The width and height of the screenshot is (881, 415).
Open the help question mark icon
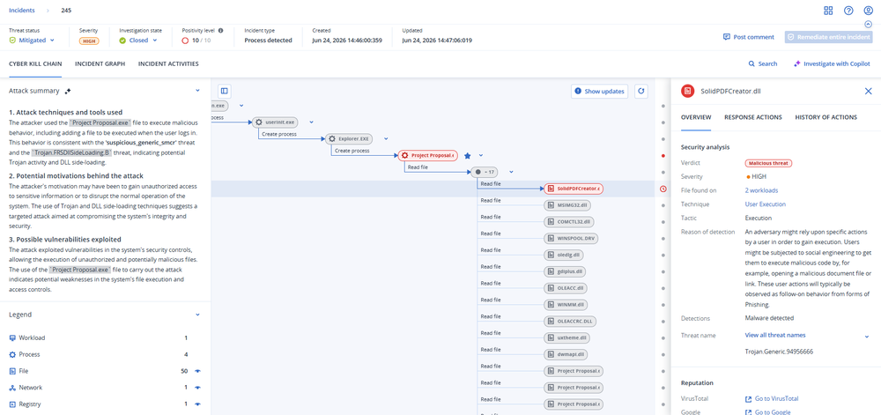848,11
